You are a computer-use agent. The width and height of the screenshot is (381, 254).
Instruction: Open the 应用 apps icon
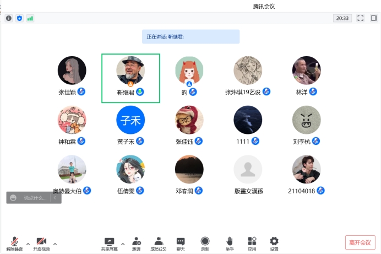click(252, 243)
